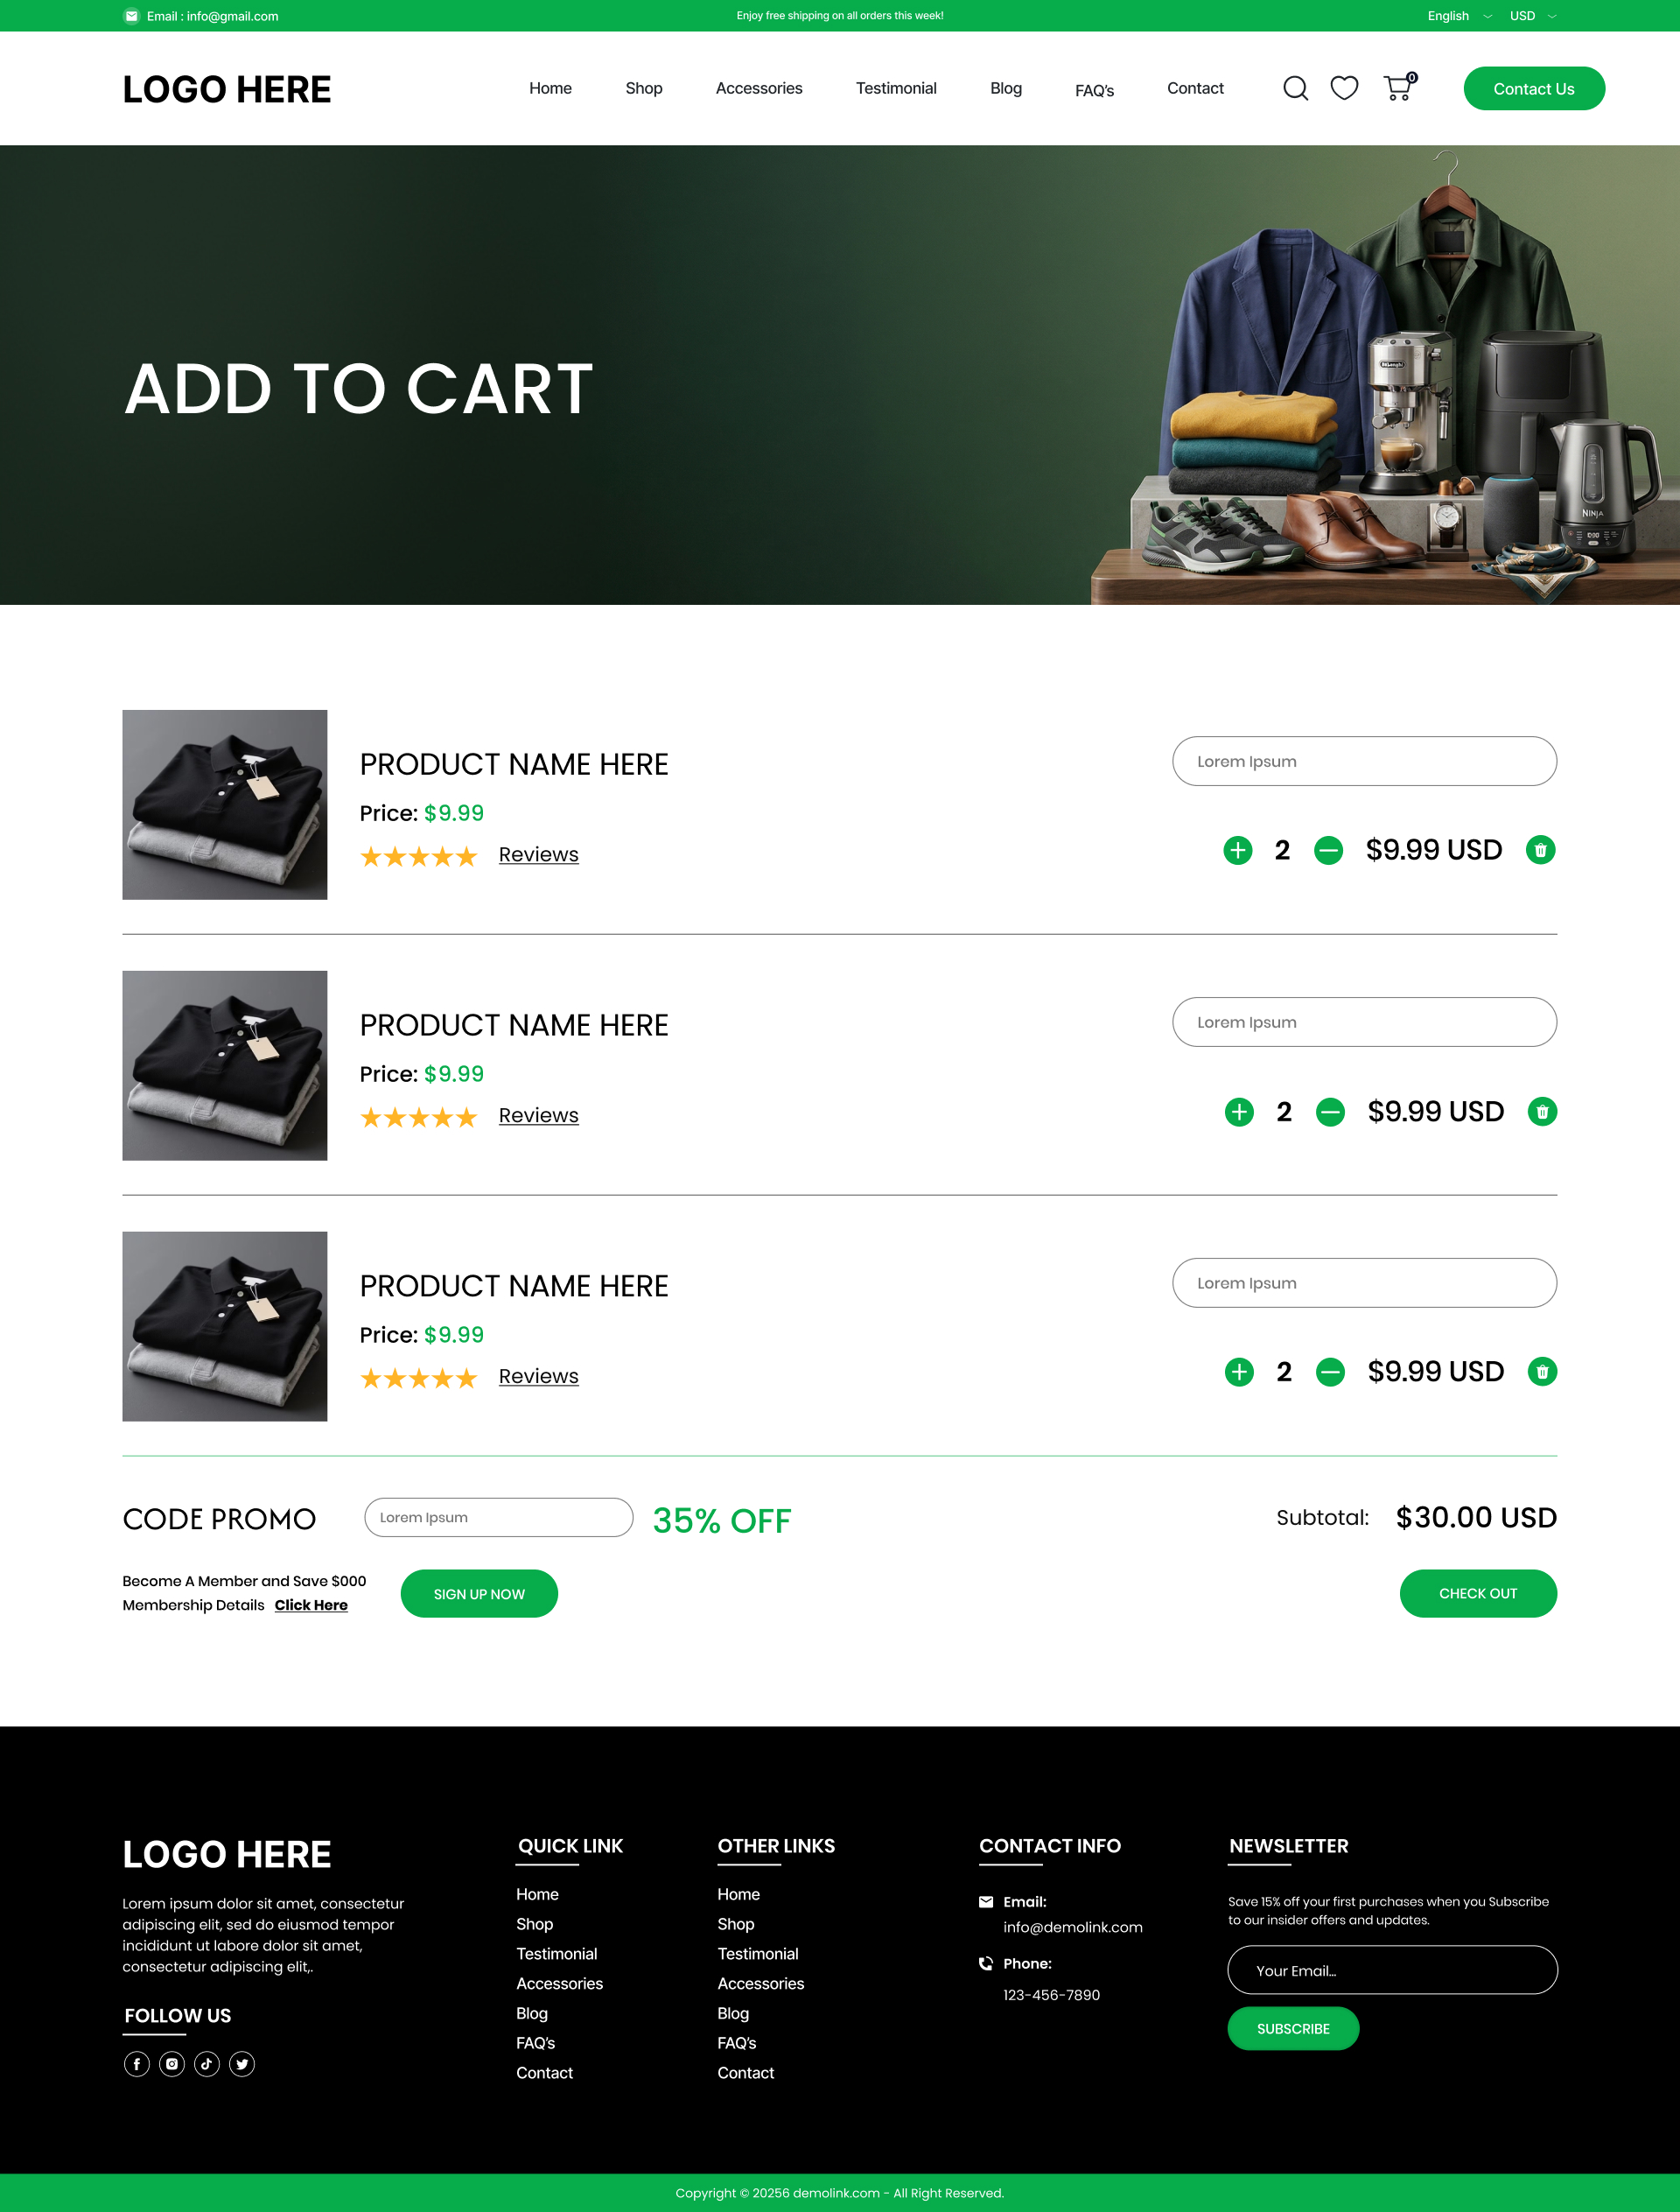Viewport: 1680px width, 2212px height.
Task: Visit the Instagram icon under Follow Us
Action: pyautogui.click(x=172, y=2064)
